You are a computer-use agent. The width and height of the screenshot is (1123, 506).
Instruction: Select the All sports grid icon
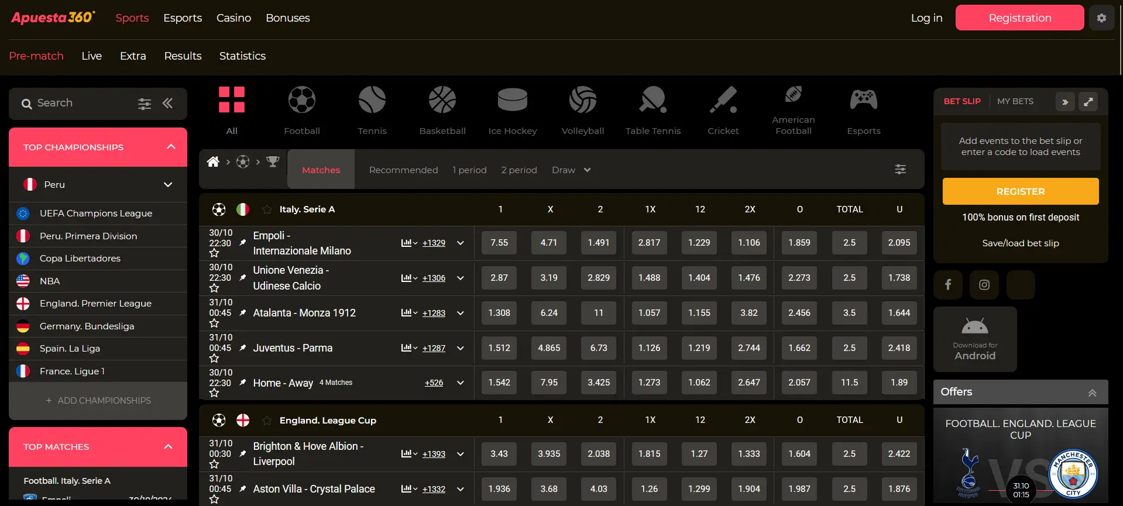(232, 99)
